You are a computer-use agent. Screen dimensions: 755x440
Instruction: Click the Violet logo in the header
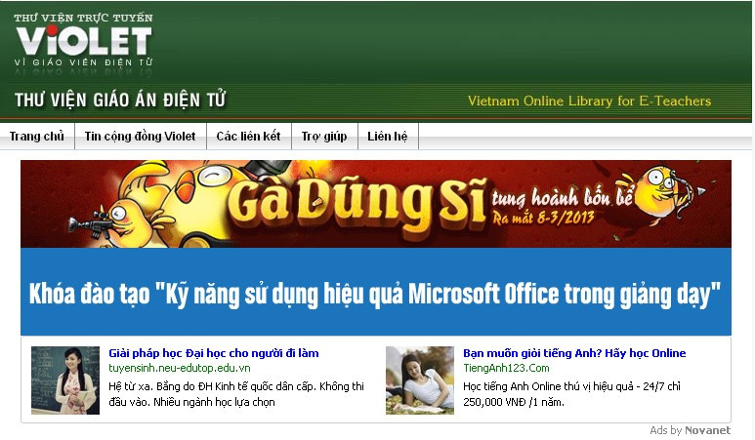coord(83,41)
